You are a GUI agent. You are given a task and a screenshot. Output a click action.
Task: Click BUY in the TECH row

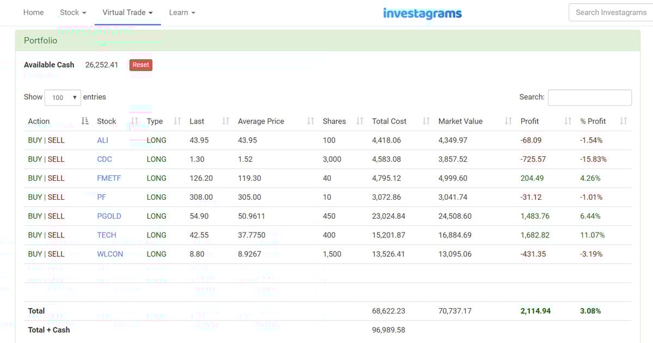[35, 235]
